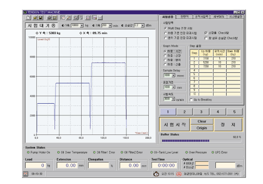
Task: Print the report with the printer icon
Action: (x=49, y=17)
